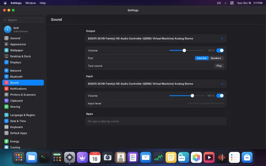Choose the Input audio controller device

click(x=156, y=84)
